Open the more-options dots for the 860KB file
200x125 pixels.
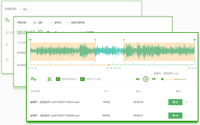tap(186, 115)
